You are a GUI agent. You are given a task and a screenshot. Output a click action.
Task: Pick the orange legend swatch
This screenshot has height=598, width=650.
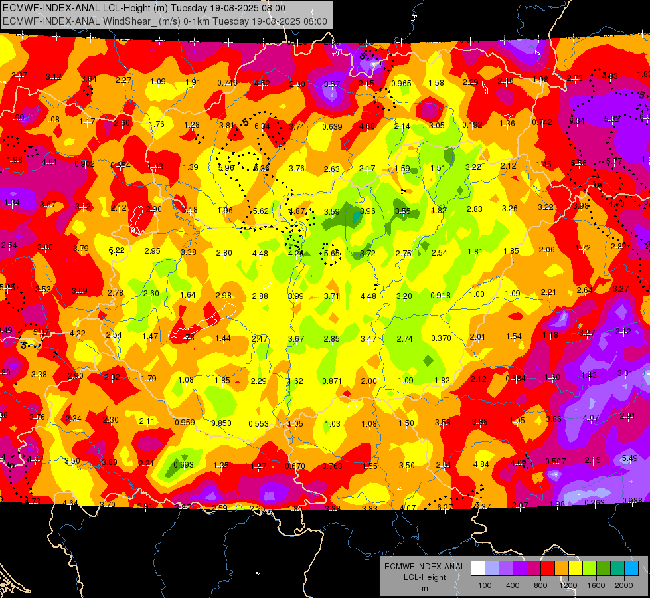(562, 569)
